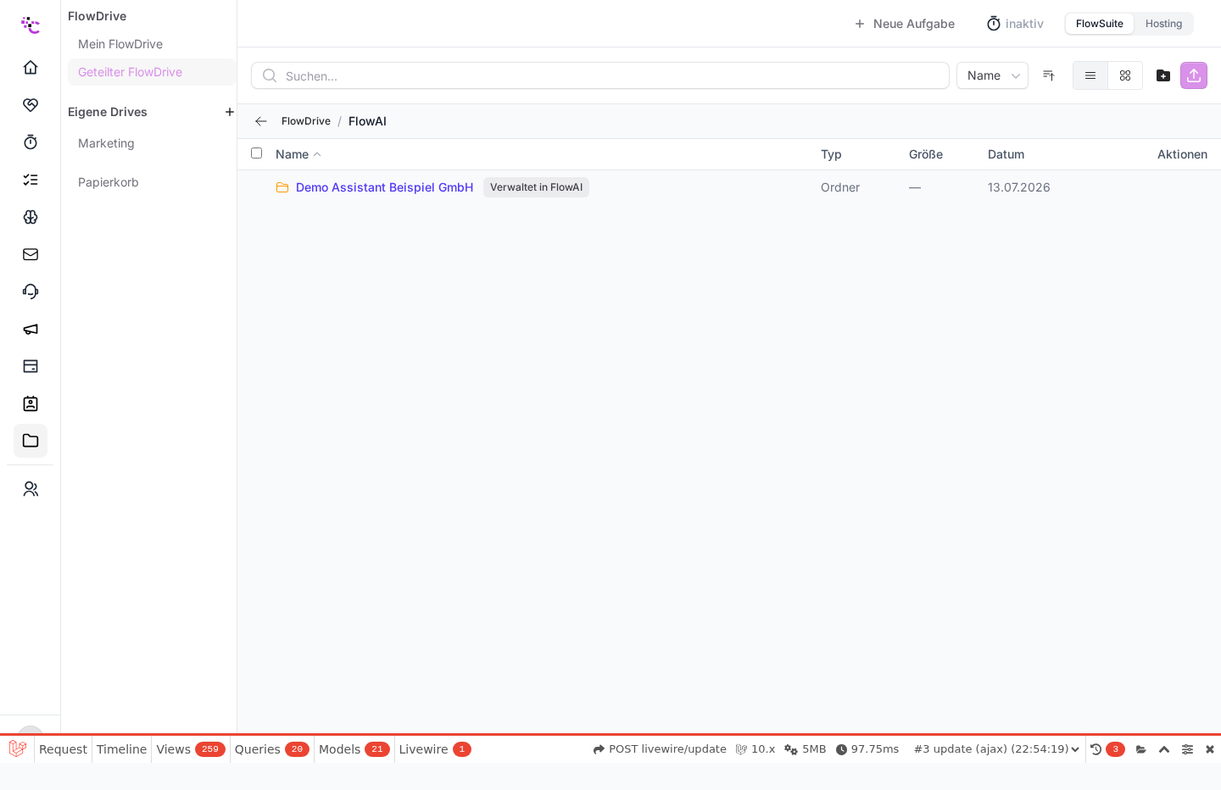Viewport: 1221px width, 790px height.
Task: Open the Name sort dropdown
Action: (992, 75)
